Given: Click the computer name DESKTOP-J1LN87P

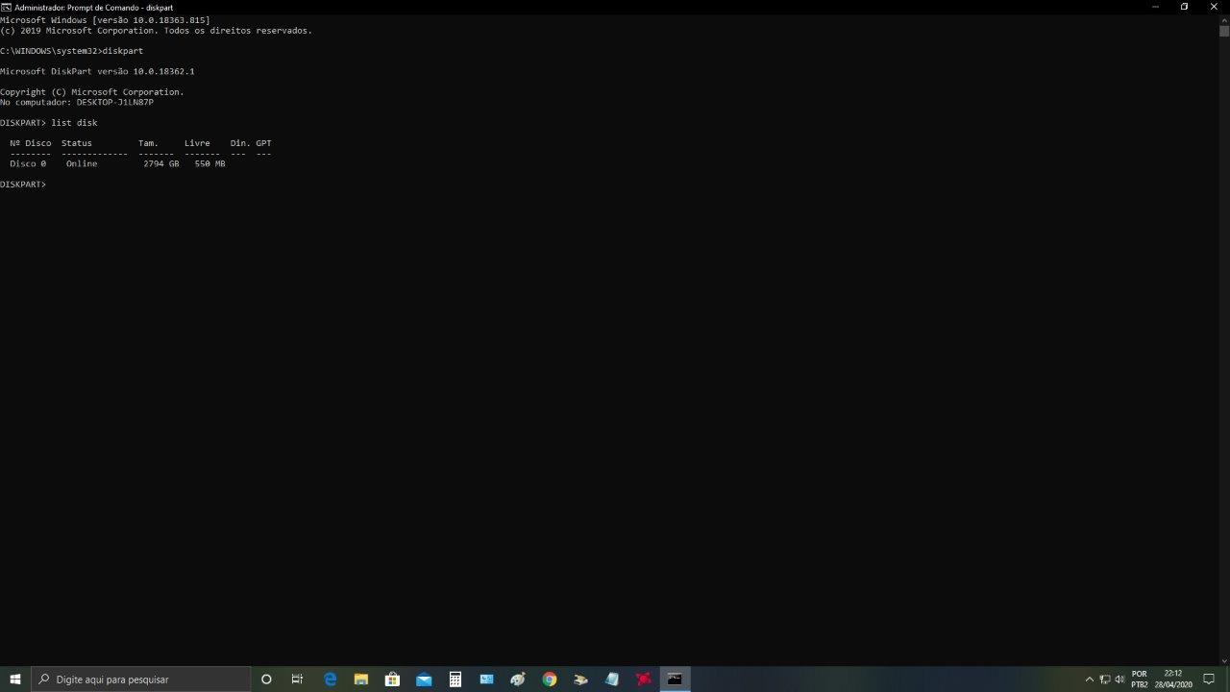Looking at the screenshot, I should click(x=115, y=102).
